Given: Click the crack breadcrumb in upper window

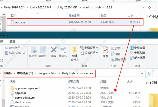Looking at the screenshot, I should pos(86,7).
